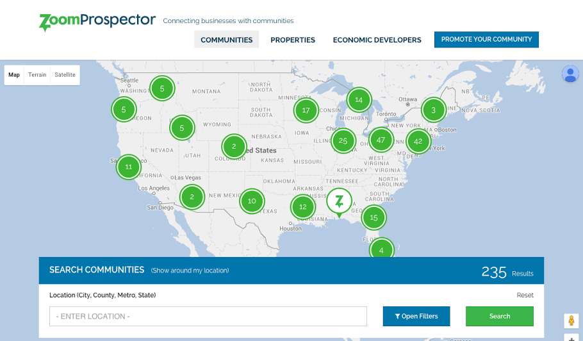Click the Promote Your Community button
583x341 pixels.
click(x=486, y=39)
